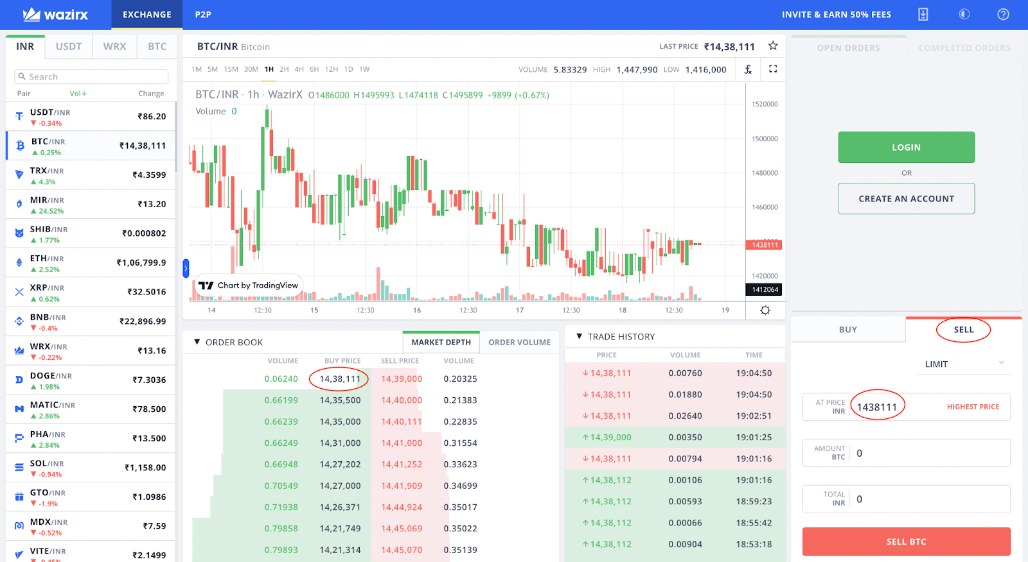Click the Amount BTC input

907,453
